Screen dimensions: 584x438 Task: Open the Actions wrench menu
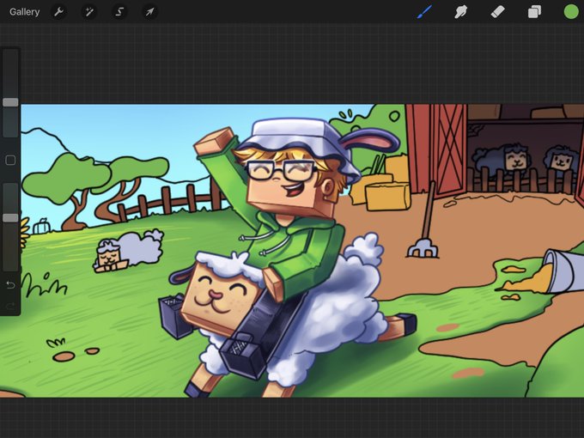[x=59, y=12]
